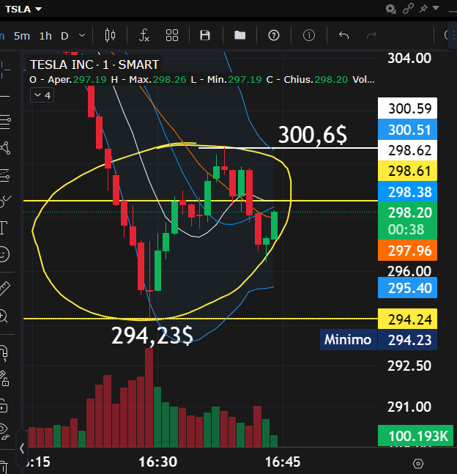Click the TESLA INC · 1 · SMART title
This screenshot has width=457, height=474.
coord(94,64)
